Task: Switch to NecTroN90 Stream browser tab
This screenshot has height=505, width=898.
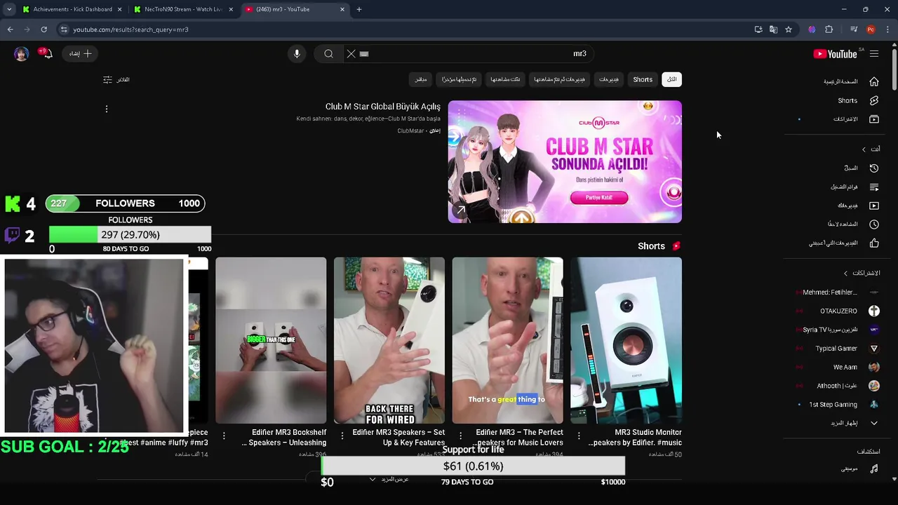Action: pyautogui.click(x=182, y=9)
